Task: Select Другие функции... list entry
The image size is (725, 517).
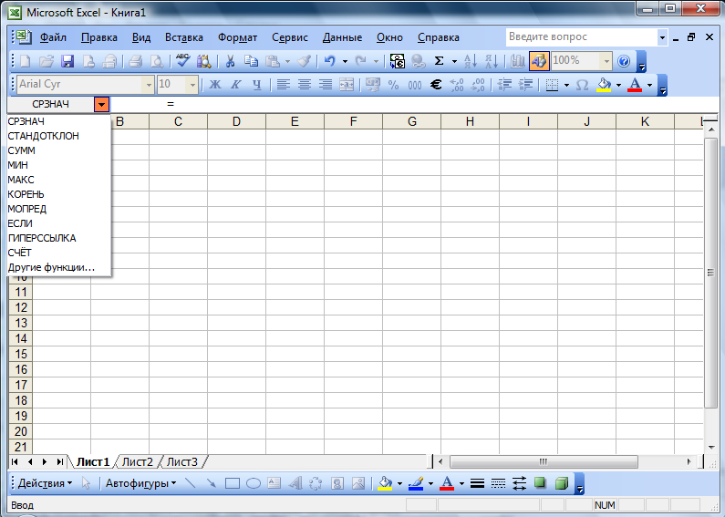Action: (x=58, y=268)
